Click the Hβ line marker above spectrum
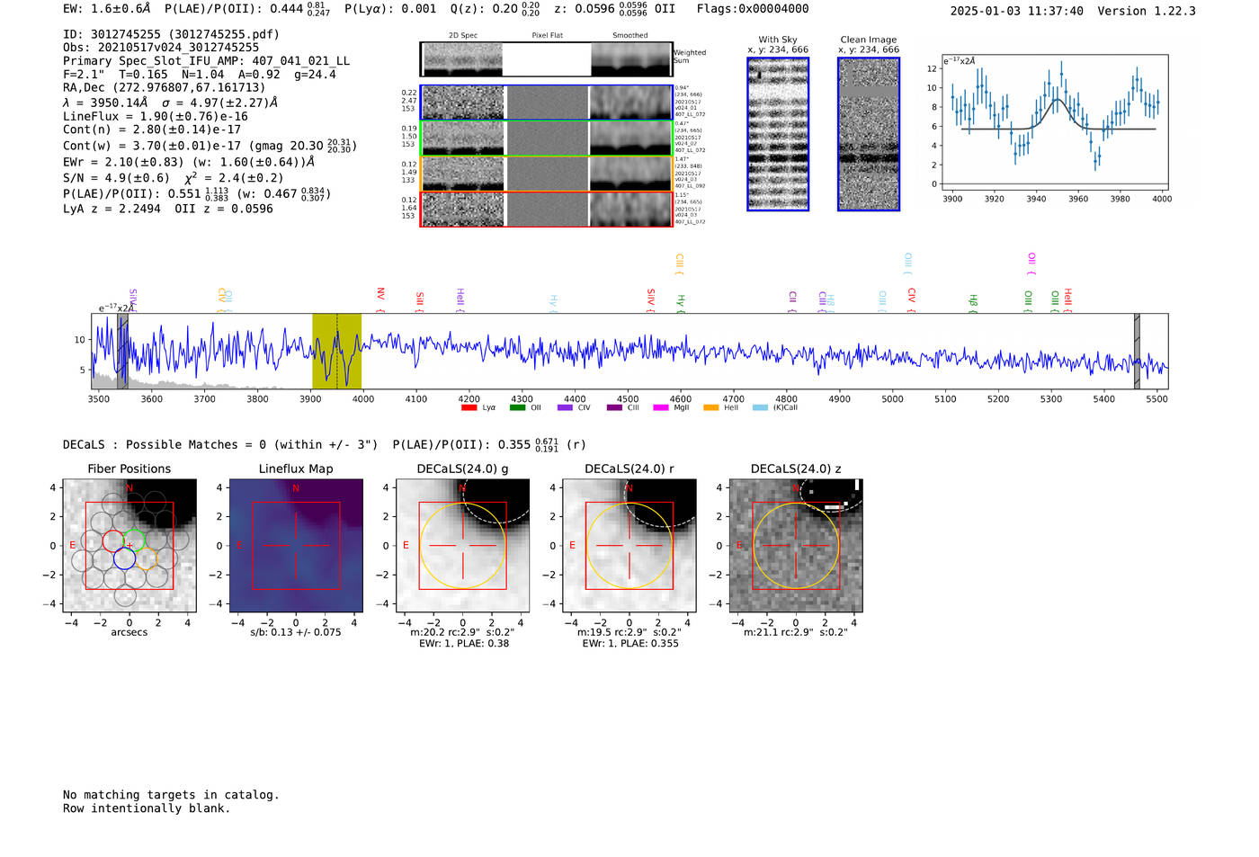1259x857 pixels. 973,303
